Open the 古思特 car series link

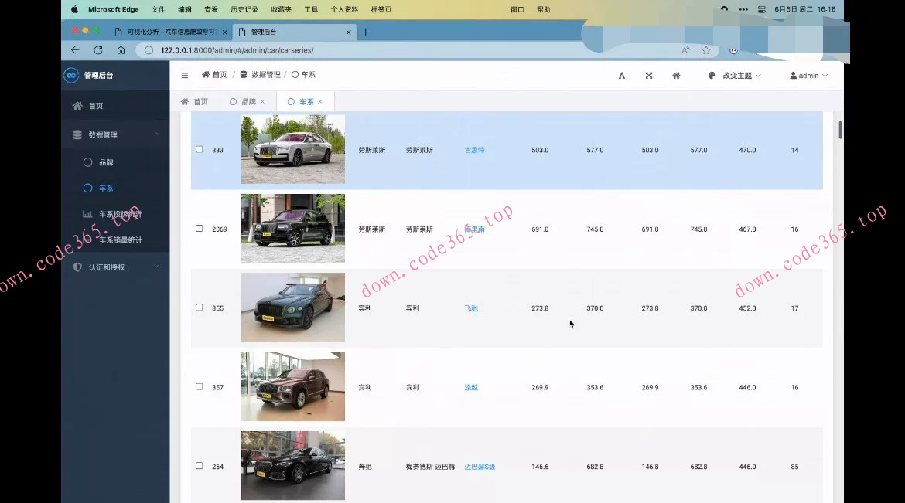pos(474,150)
